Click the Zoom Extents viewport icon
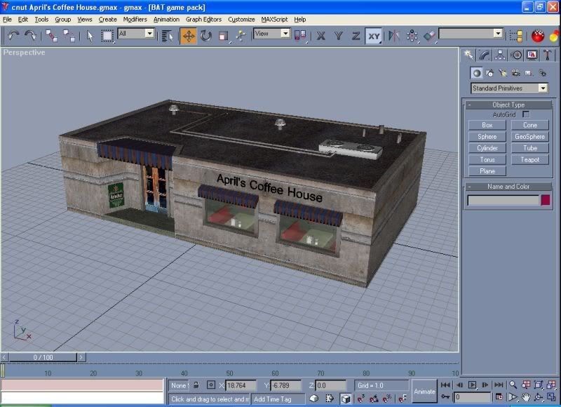Viewport: 561px width, 407px height. coord(538,385)
